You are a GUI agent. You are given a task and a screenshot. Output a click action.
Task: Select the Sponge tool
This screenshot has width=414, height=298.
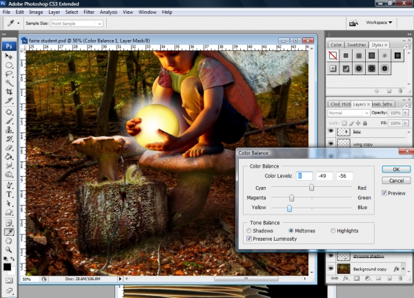point(9,175)
